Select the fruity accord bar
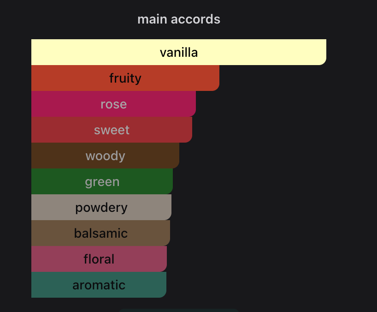This screenshot has height=312, width=377. pyautogui.click(x=125, y=78)
